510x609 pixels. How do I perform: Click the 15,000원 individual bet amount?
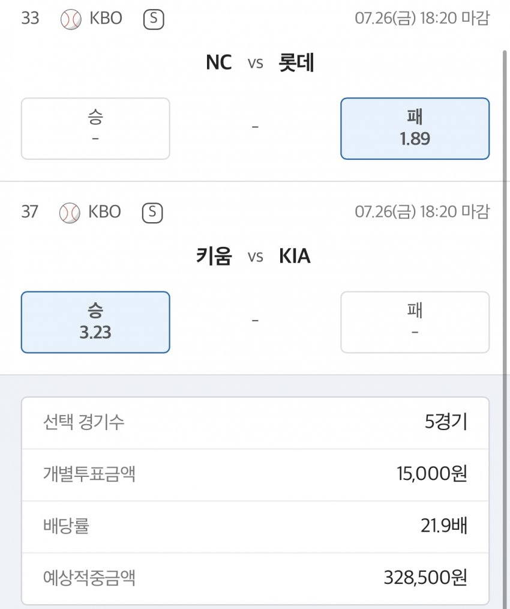click(x=431, y=474)
